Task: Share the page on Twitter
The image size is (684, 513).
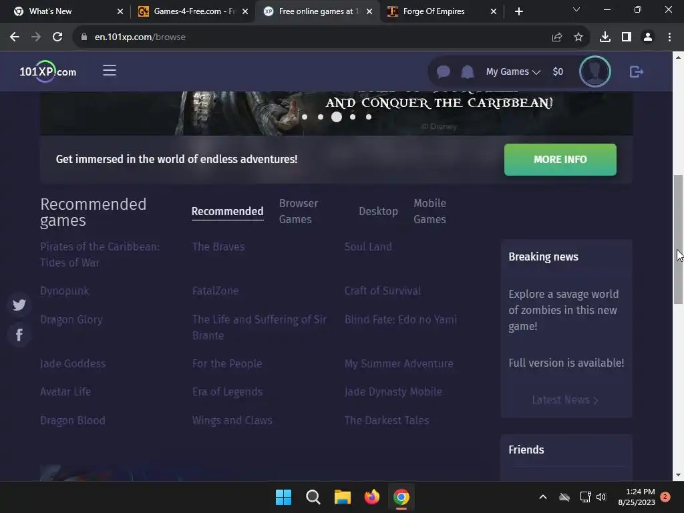Action: point(19,305)
